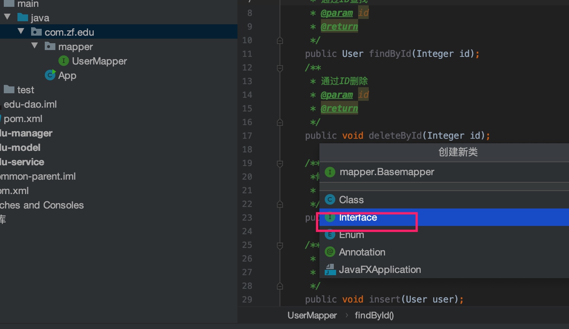
Task: Click the Class type icon in popup
Action: click(330, 200)
